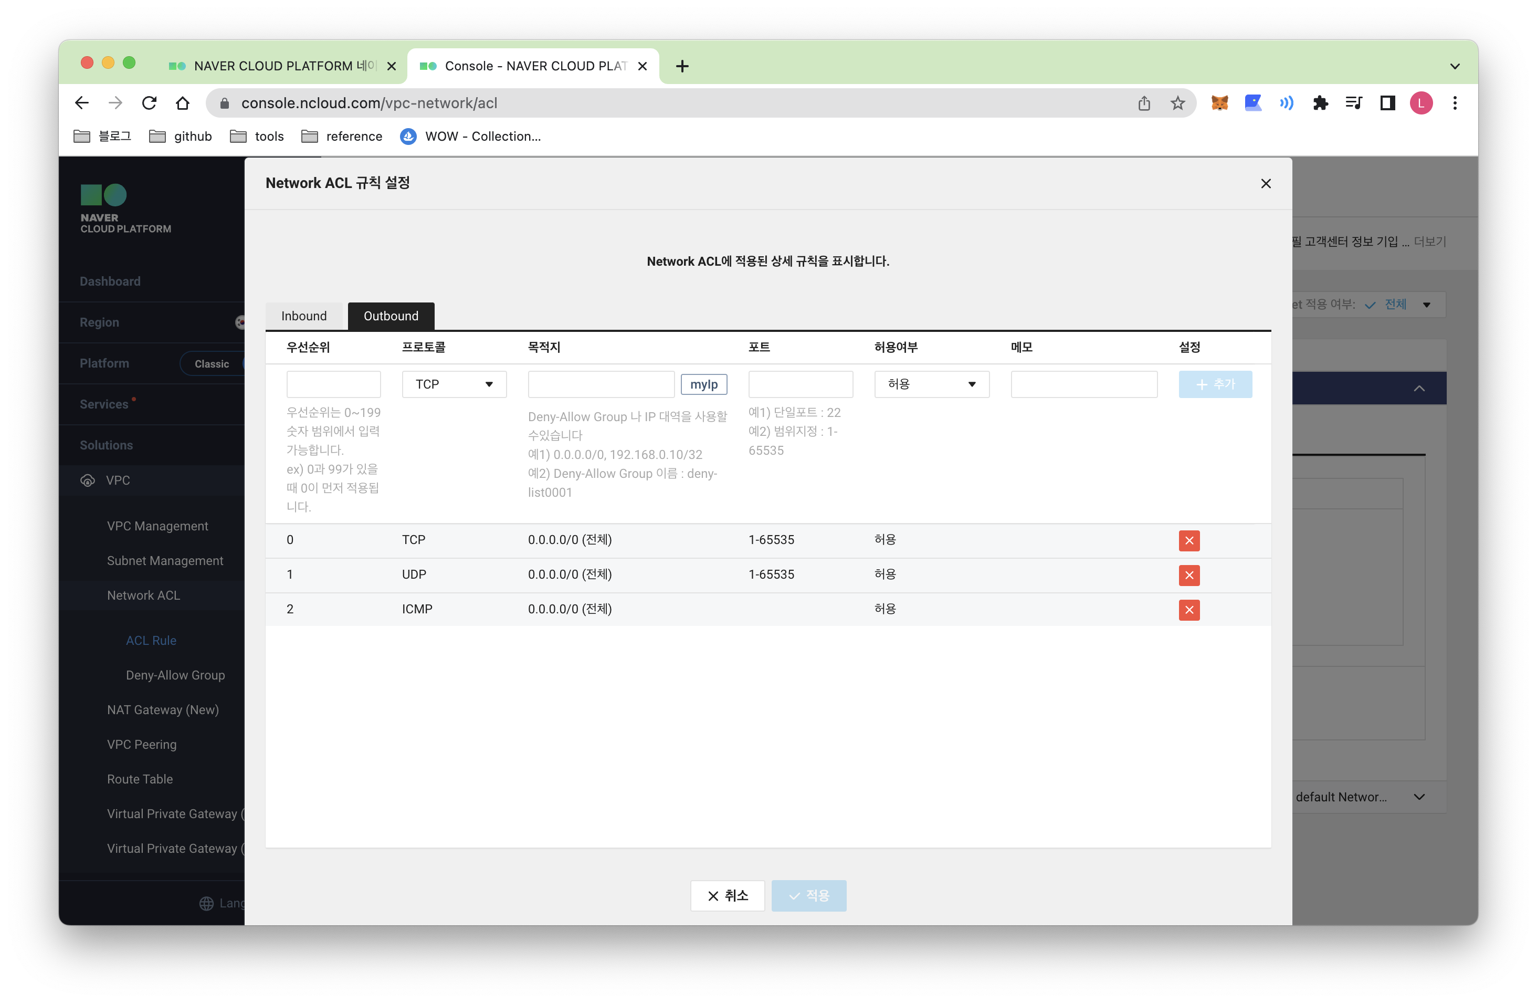Viewport: 1537px width, 1003px height.
Task: Open MetaMask fox extension
Action: tap(1218, 103)
